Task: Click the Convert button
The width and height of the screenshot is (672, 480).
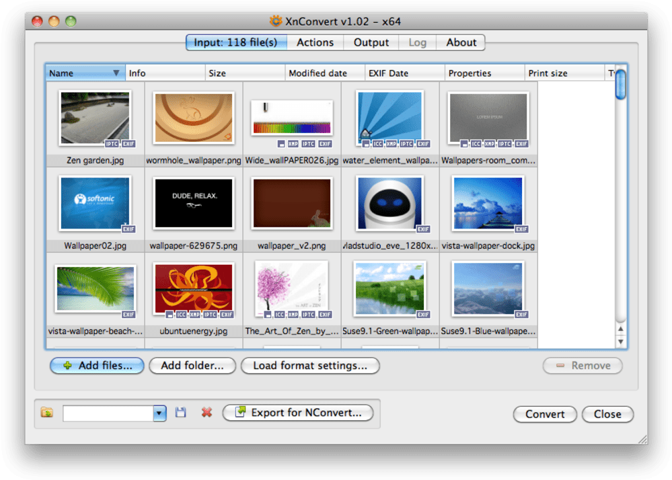Action: coord(545,414)
